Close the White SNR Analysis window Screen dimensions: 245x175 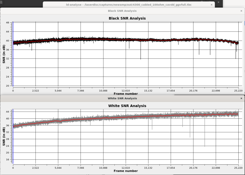point(241,98)
